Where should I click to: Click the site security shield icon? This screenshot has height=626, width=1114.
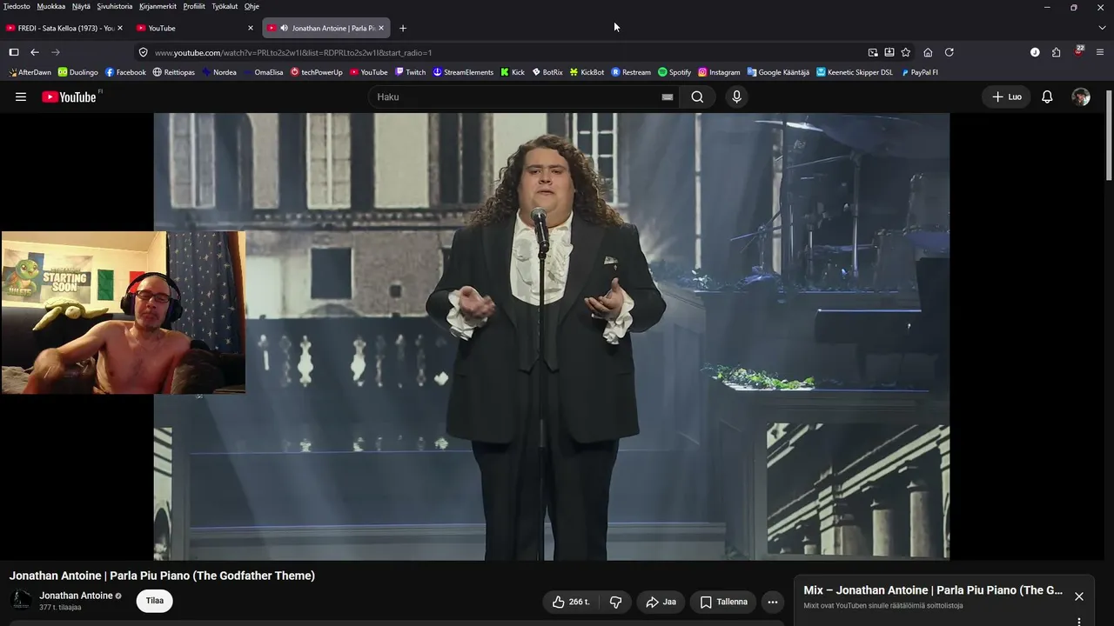144,52
